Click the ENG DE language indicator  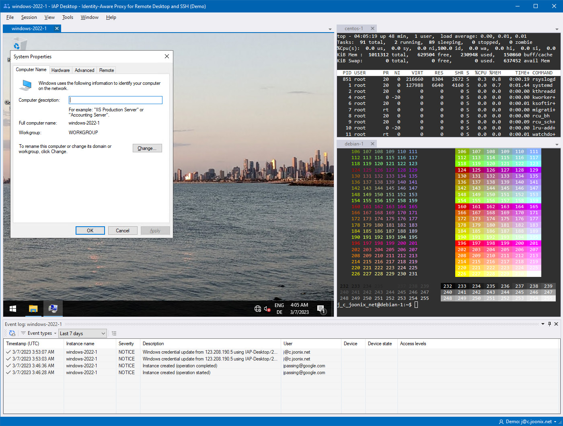[x=279, y=309]
